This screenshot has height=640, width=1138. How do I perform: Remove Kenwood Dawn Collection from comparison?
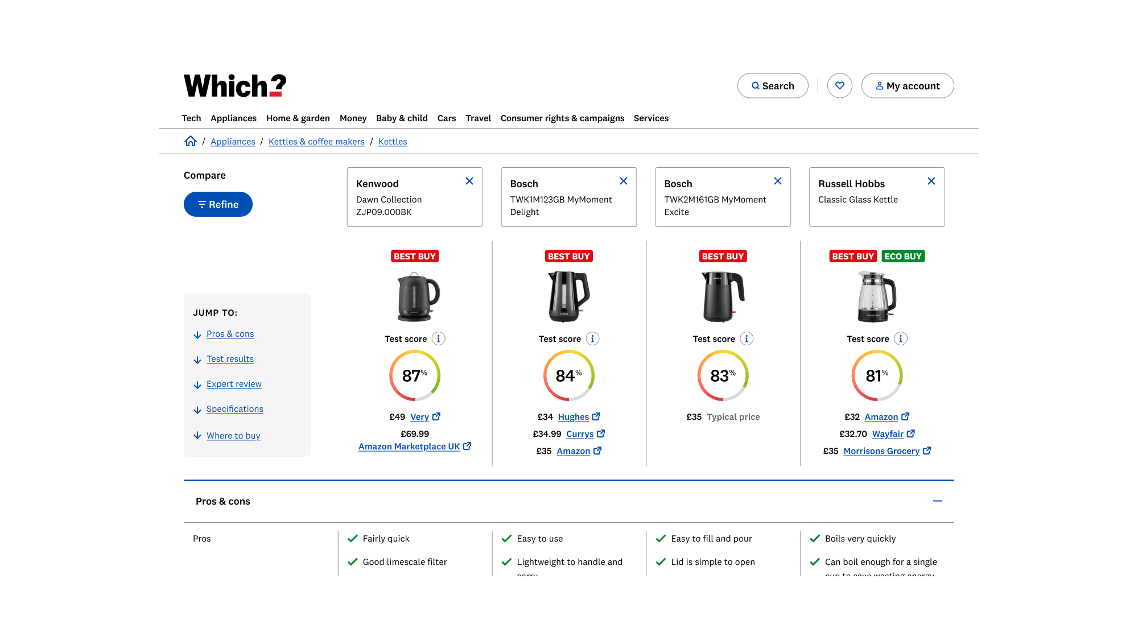point(469,181)
